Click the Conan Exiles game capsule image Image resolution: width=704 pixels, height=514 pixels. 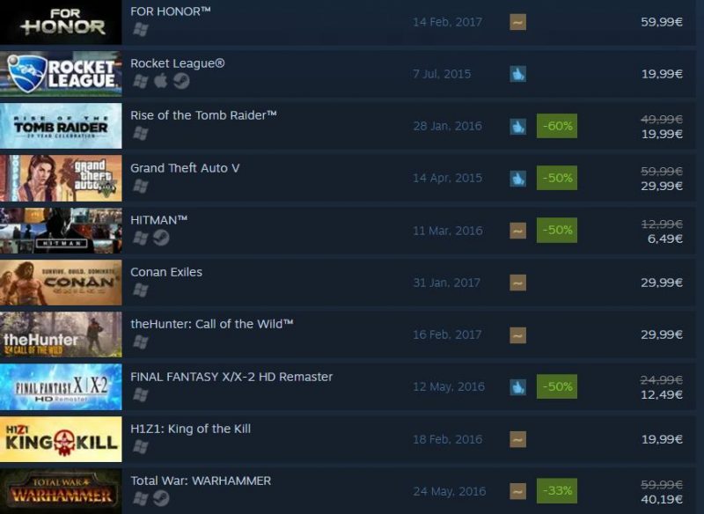coord(61,283)
